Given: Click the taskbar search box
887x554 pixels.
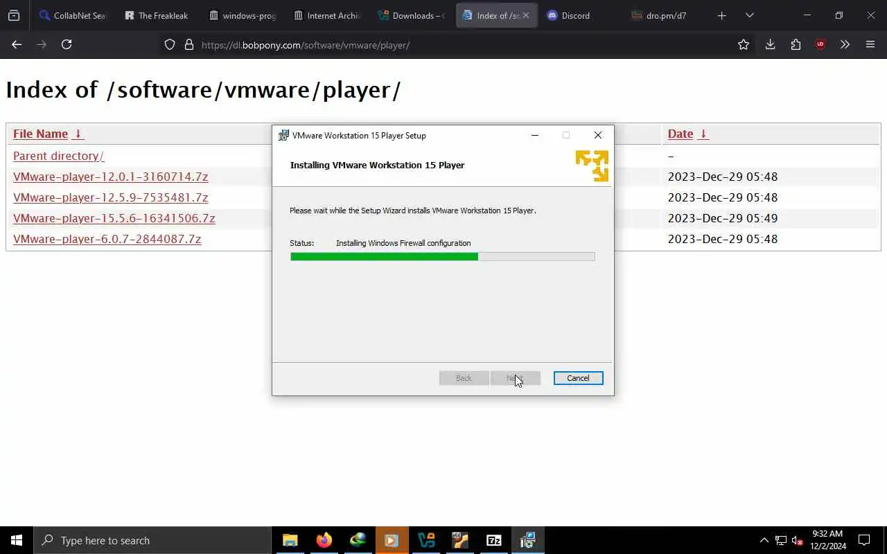Looking at the screenshot, I should tap(152, 540).
